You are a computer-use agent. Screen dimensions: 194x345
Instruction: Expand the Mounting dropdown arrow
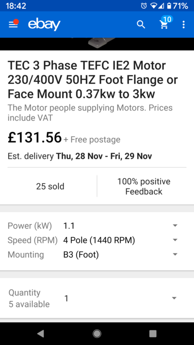click(x=175, y=254)
